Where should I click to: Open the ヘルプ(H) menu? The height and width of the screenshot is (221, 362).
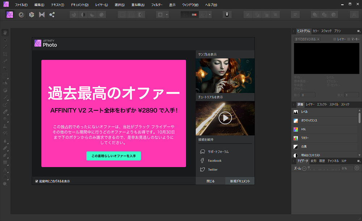(x=211, y=5)
